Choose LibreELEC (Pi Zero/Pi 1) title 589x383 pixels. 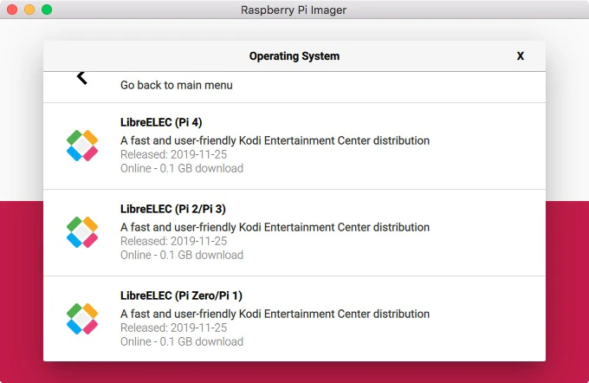point(181,295)
